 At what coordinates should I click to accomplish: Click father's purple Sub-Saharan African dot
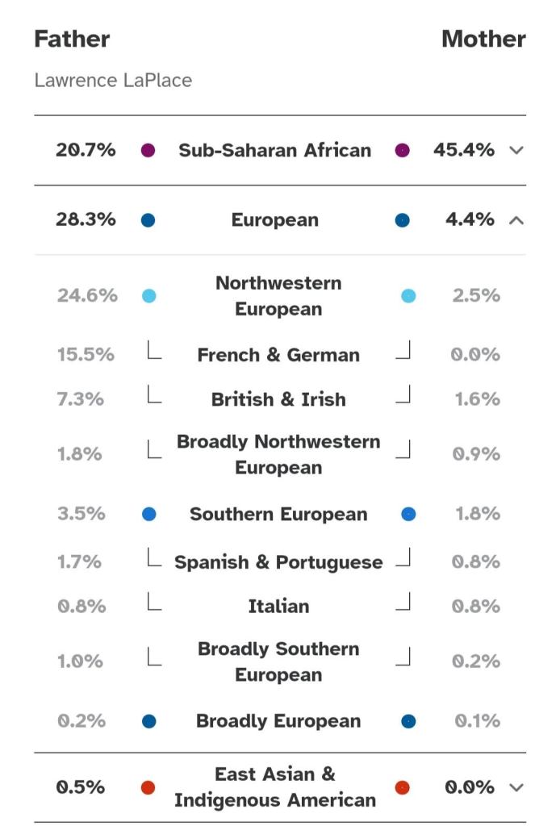tap(148, 150)
